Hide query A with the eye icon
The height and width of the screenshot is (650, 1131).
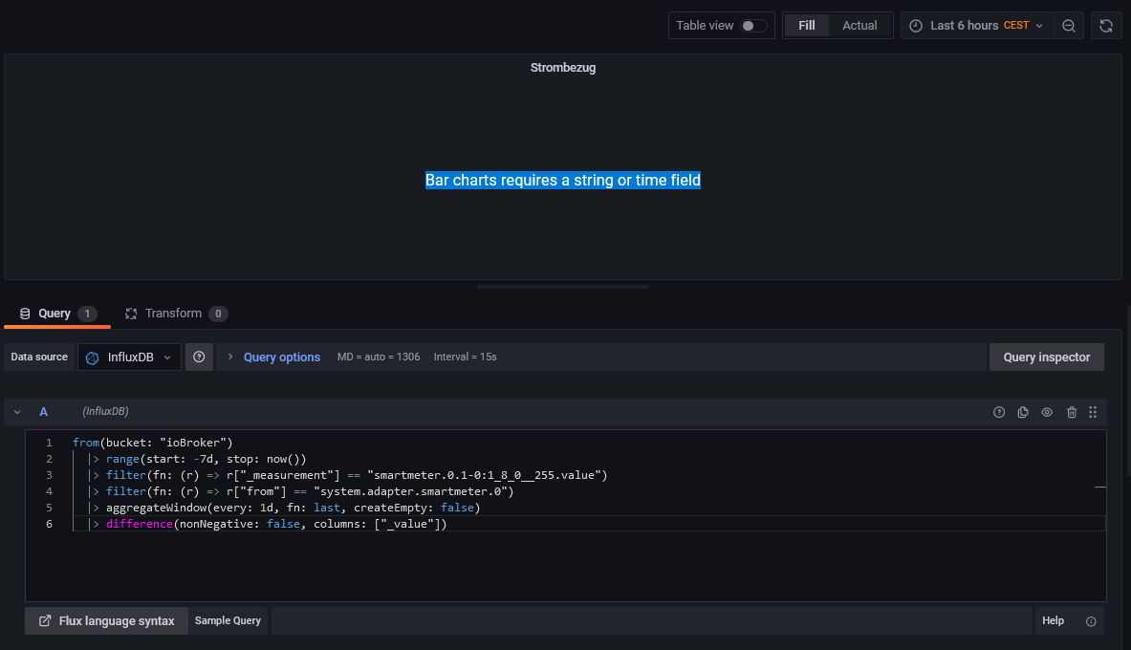(1047, 412)
